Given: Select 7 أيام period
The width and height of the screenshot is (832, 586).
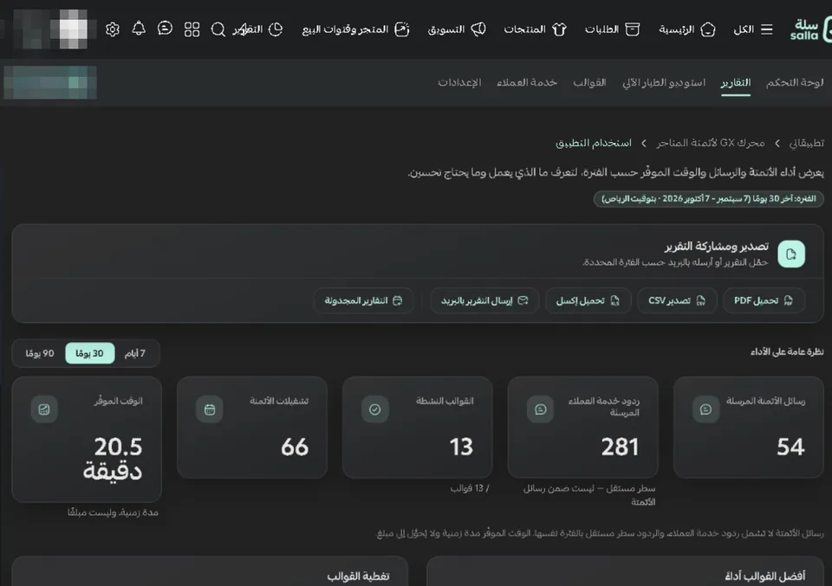Looking at the screenshot, I should pyautogui.click(x=135, y=353).
